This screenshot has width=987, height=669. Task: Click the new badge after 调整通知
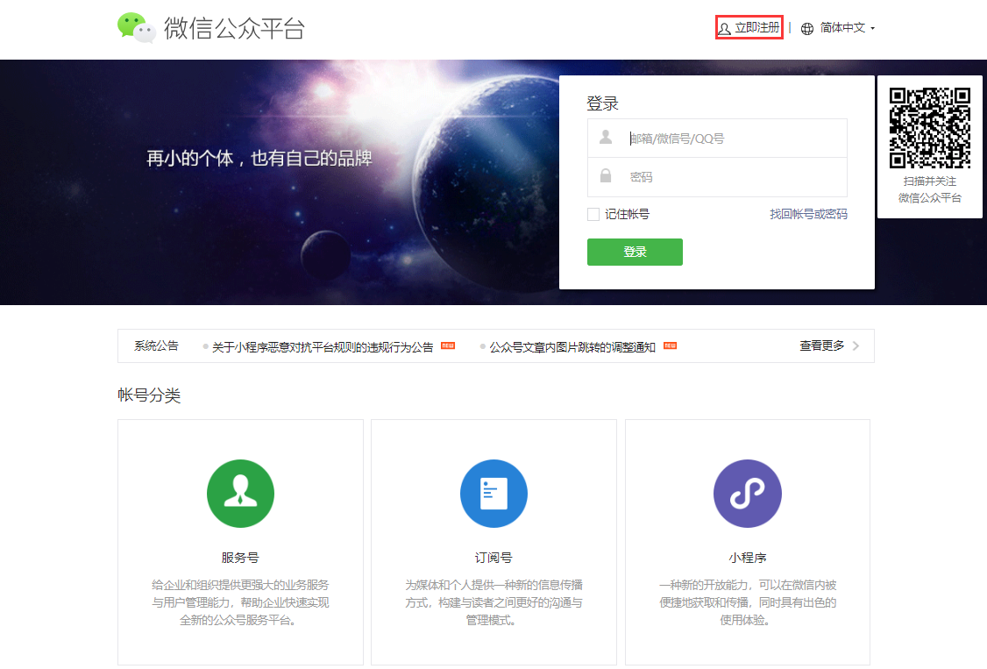point(670,345)
